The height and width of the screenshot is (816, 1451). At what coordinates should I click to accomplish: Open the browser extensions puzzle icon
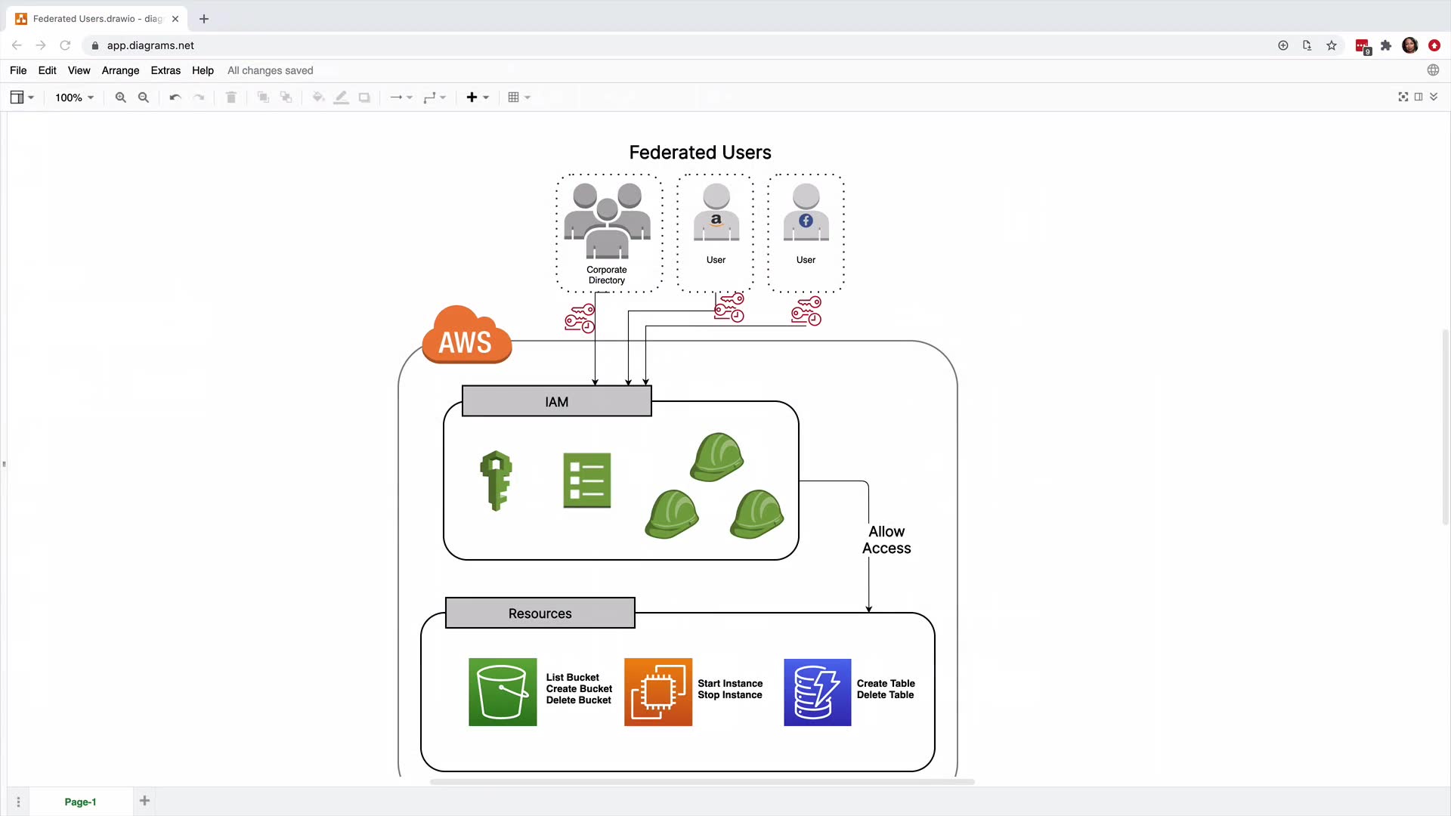coord(1386,45)
